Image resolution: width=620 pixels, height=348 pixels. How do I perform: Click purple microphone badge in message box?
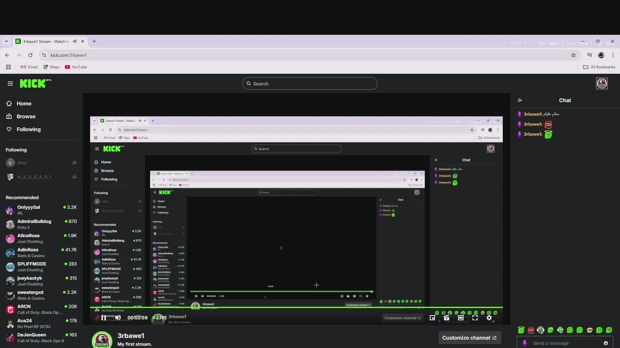pyautogui.click(x=525, y=343)
